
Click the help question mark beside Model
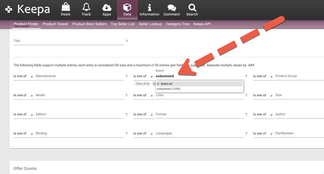coord(127,95)
